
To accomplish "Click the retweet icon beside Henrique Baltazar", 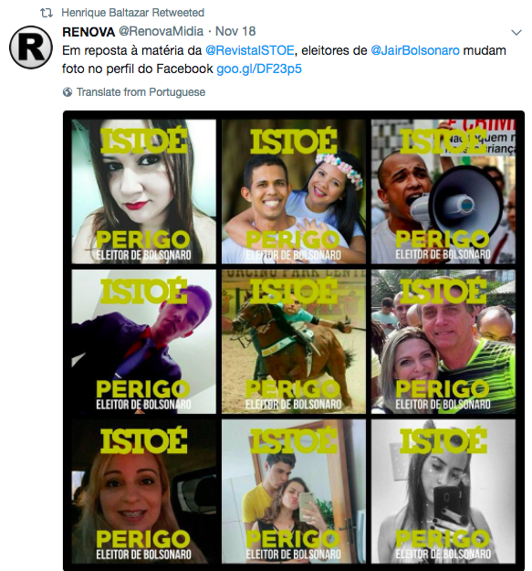I will click(x=47, y=13).
